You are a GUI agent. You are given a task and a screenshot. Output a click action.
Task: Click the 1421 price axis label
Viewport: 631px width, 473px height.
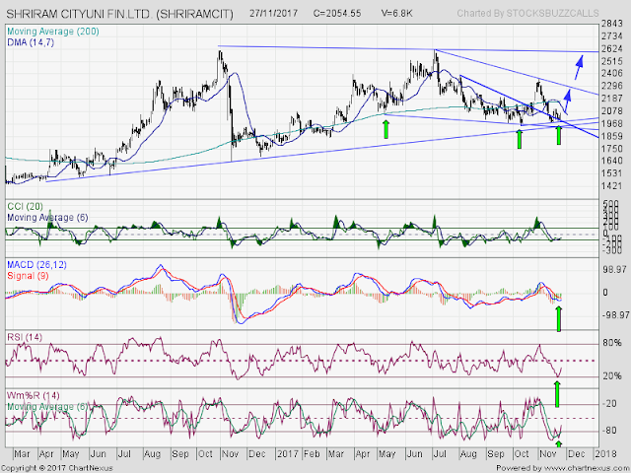point(612,186)
